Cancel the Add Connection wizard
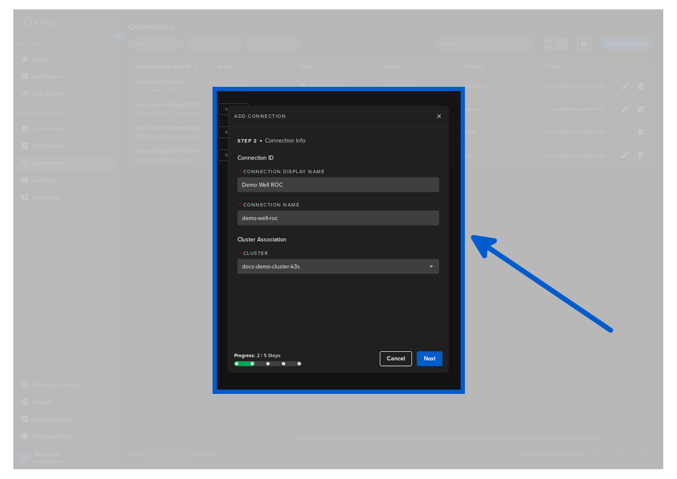The height and width of the screenshot is (479, 677). click(x=395, y=359)
